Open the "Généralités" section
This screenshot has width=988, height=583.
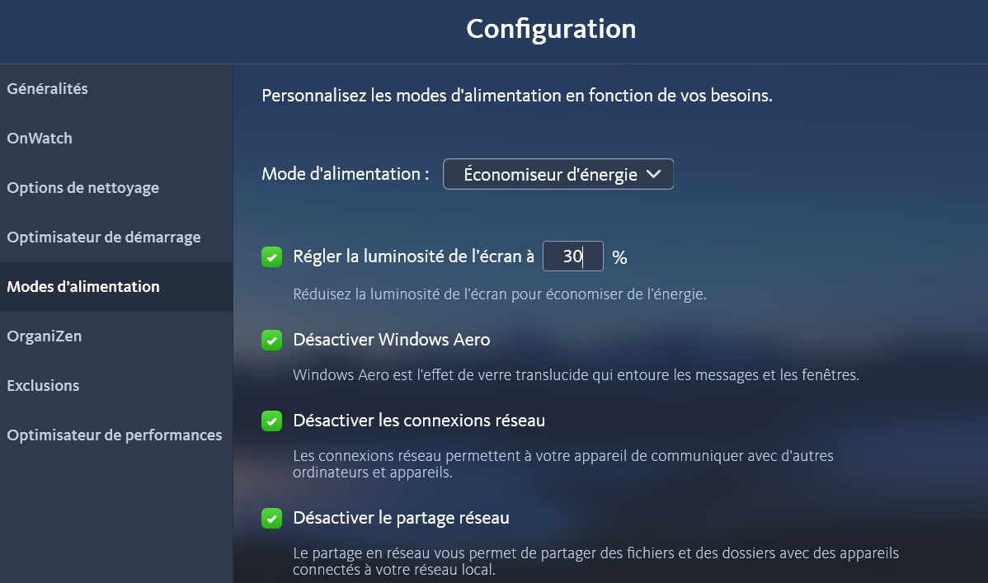47,88
